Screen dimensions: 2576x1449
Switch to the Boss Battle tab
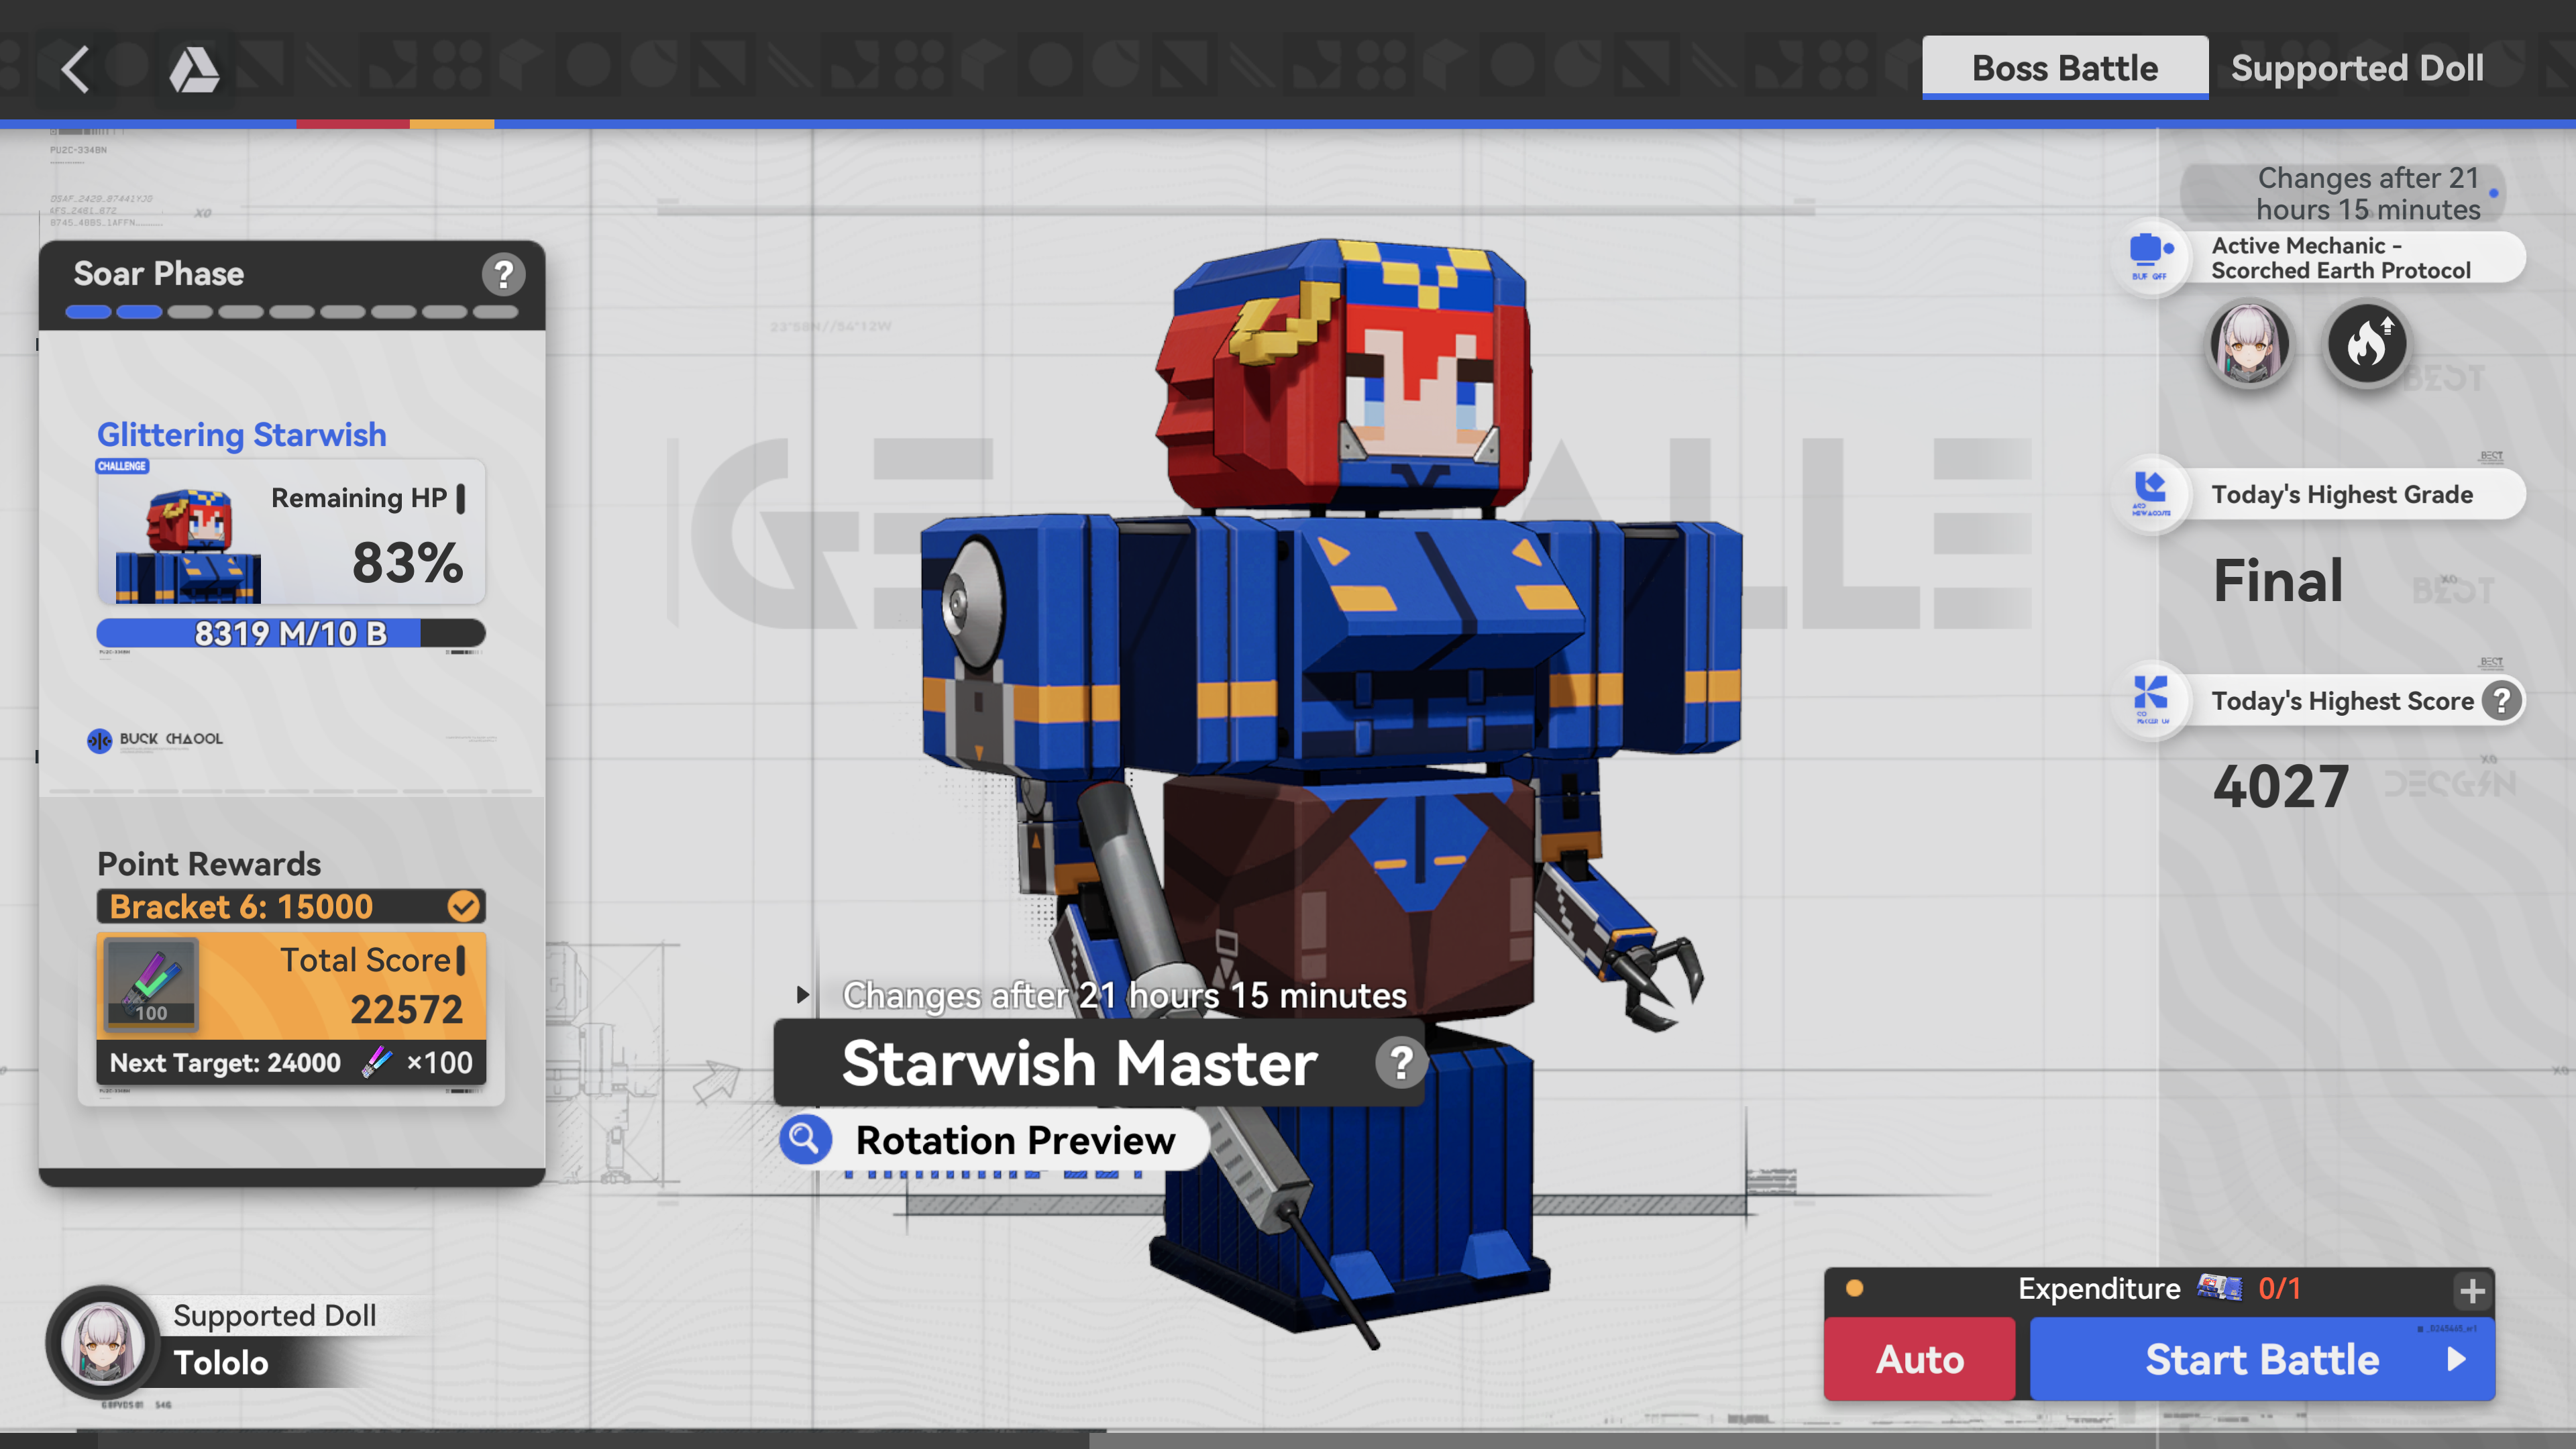coord(2064,68)
